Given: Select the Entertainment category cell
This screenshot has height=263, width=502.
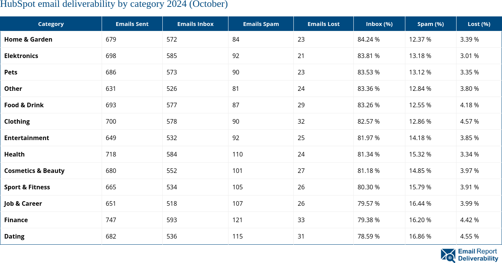Looking at the screenshot, I should click(x=51, y=138).
